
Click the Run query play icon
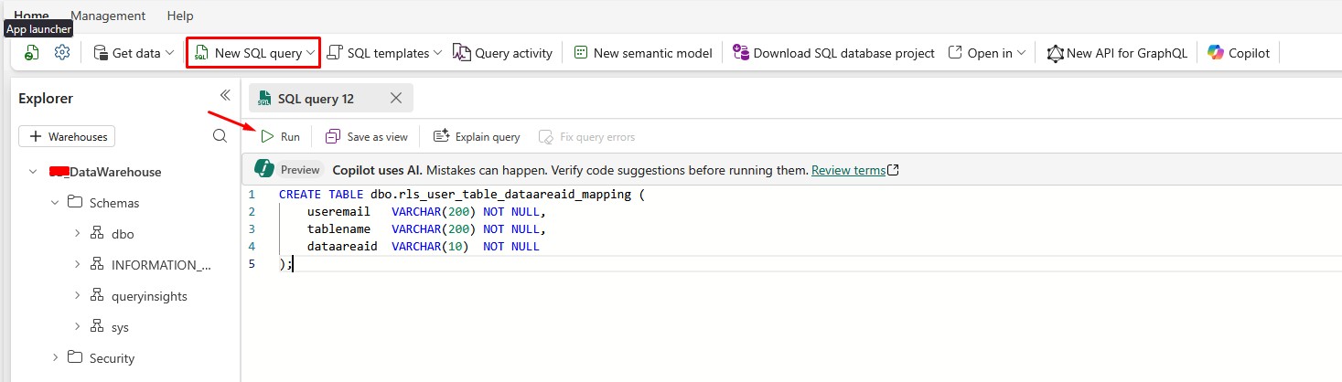(267, 136)
